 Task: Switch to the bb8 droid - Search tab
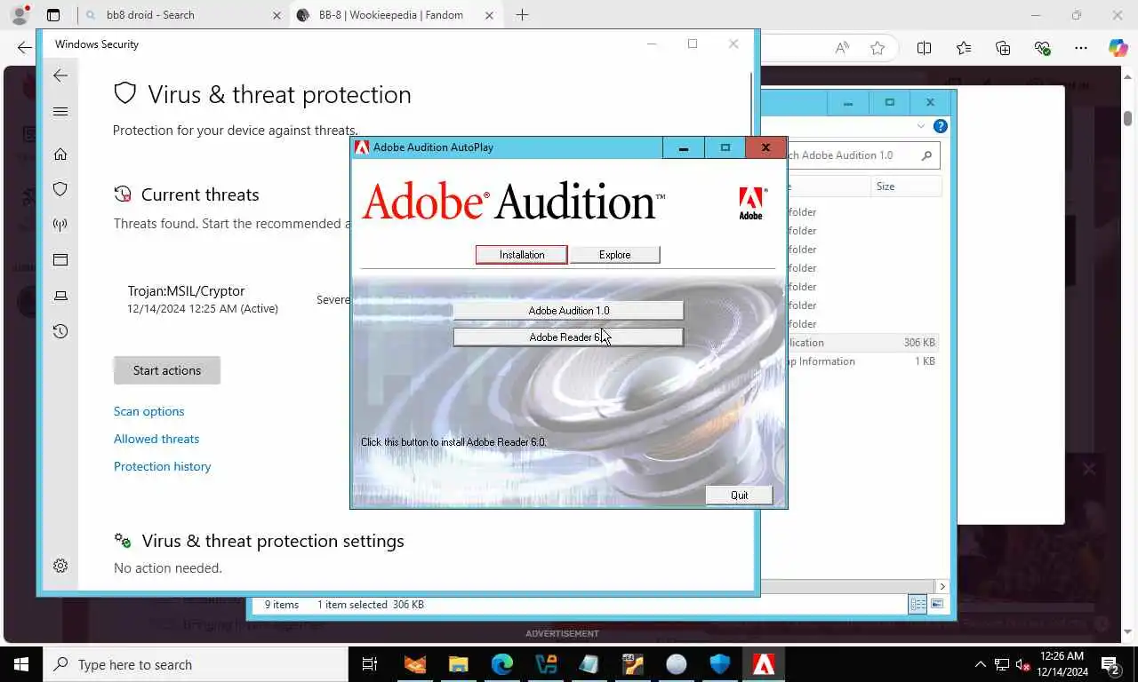(x=182, y=15)
